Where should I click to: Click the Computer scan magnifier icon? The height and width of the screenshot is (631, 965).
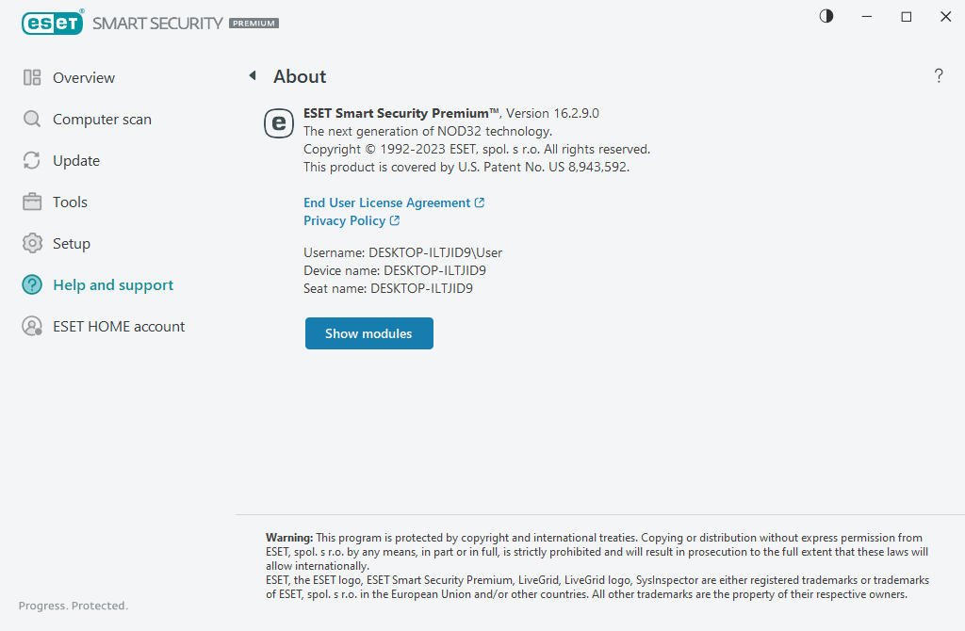(32, 120)
